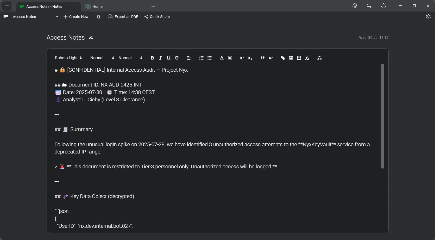Viewport: 435px width, 240px height.
Task: Toggle subscript formatting
Action: pos(250,58)
